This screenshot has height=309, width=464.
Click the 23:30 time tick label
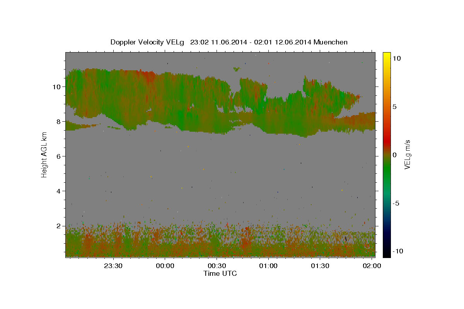click(114, 266)
